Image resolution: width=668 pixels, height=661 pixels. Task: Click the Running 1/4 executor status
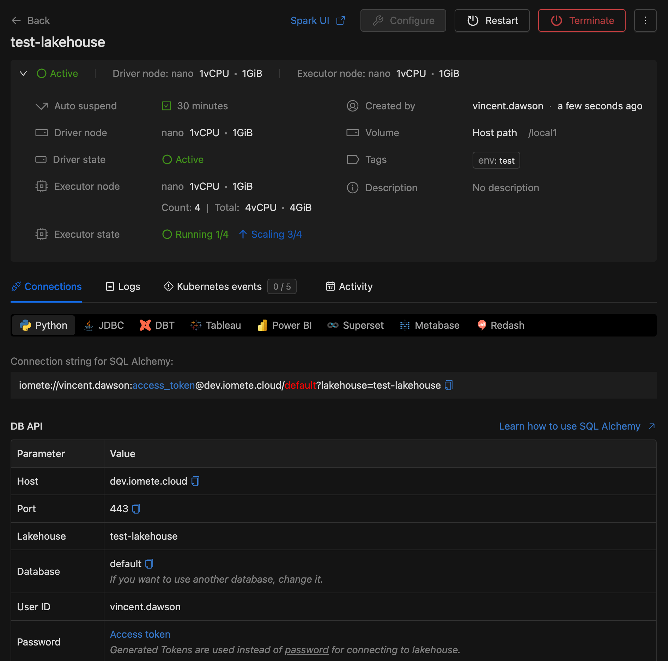[x=195, y=234]
